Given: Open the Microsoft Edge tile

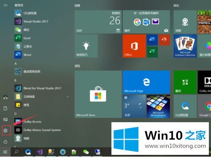Looking at the screenshot, I should 146,82.
